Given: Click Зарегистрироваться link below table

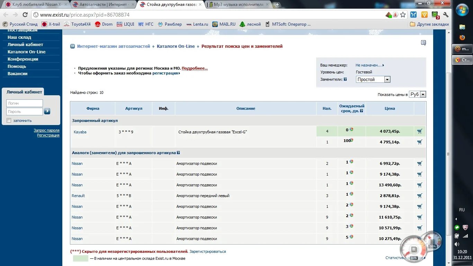Looking at the screenshot, I should coord(207,251).
